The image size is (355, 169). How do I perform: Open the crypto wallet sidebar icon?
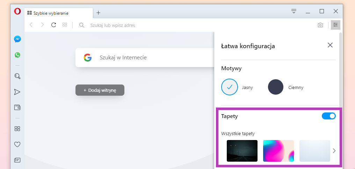tap(17, 107)
